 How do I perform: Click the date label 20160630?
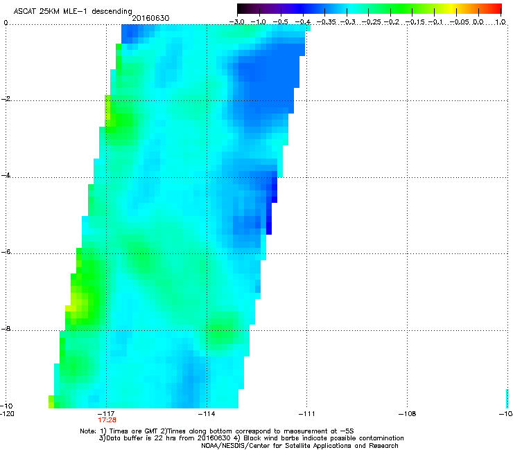click(150, 18)
